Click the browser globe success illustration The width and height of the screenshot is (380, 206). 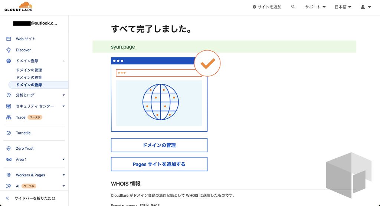(159, 94)
